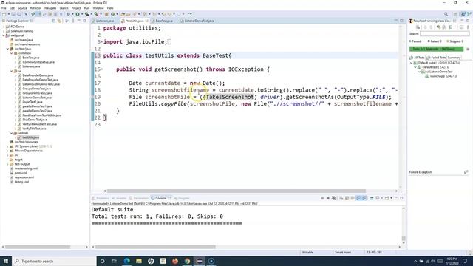
Task: Open Chrome from the taskbar
Action: click(187, 261)
